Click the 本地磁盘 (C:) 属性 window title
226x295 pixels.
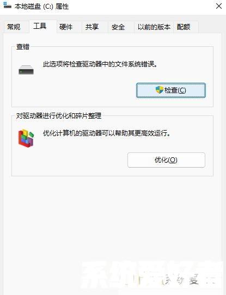42,7
